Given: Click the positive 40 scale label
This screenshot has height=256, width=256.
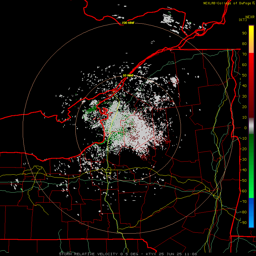Looking at the screenshot, I should 244,86.
